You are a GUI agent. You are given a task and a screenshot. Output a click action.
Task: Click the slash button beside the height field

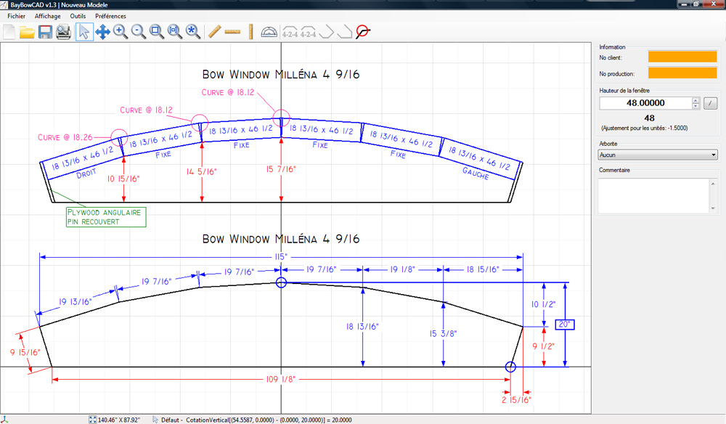pos(710,103)
